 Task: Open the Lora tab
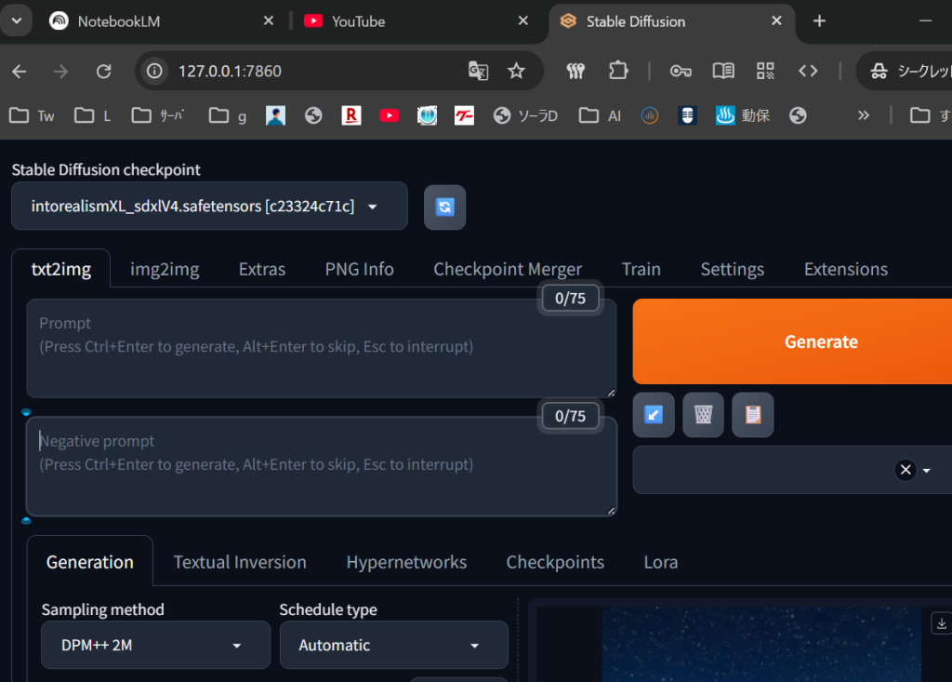(x=660, y=562)
